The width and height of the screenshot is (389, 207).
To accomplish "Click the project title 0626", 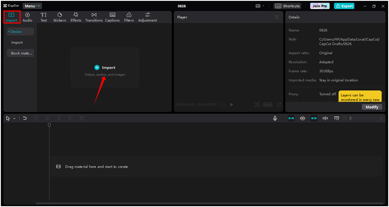I will pyautogui.click(x=182, y=6).
